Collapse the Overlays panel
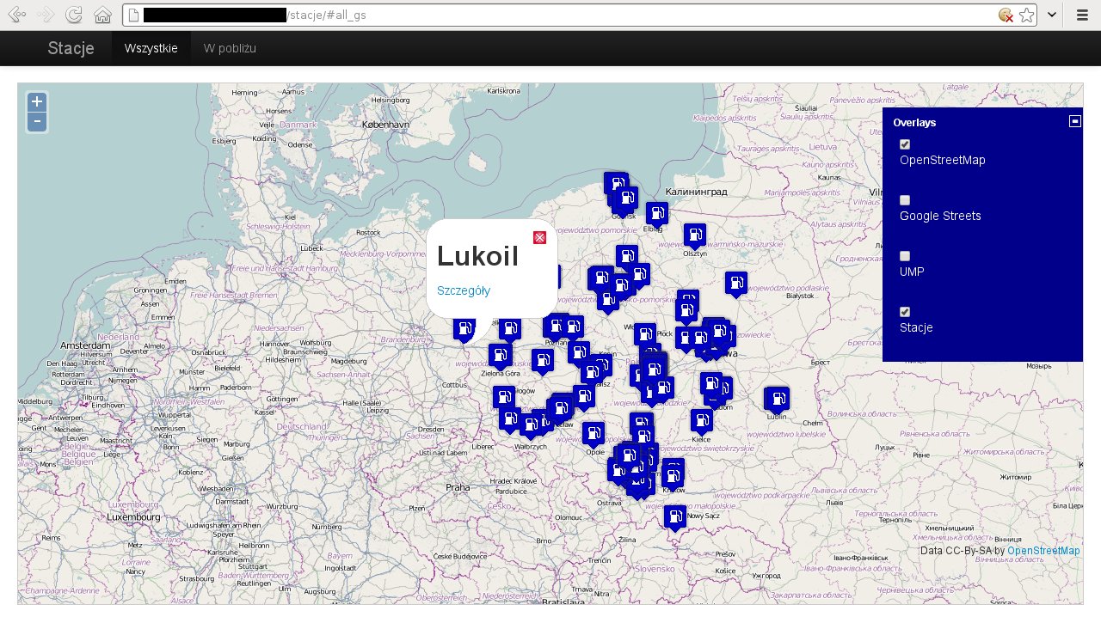 click(1074, 121)
